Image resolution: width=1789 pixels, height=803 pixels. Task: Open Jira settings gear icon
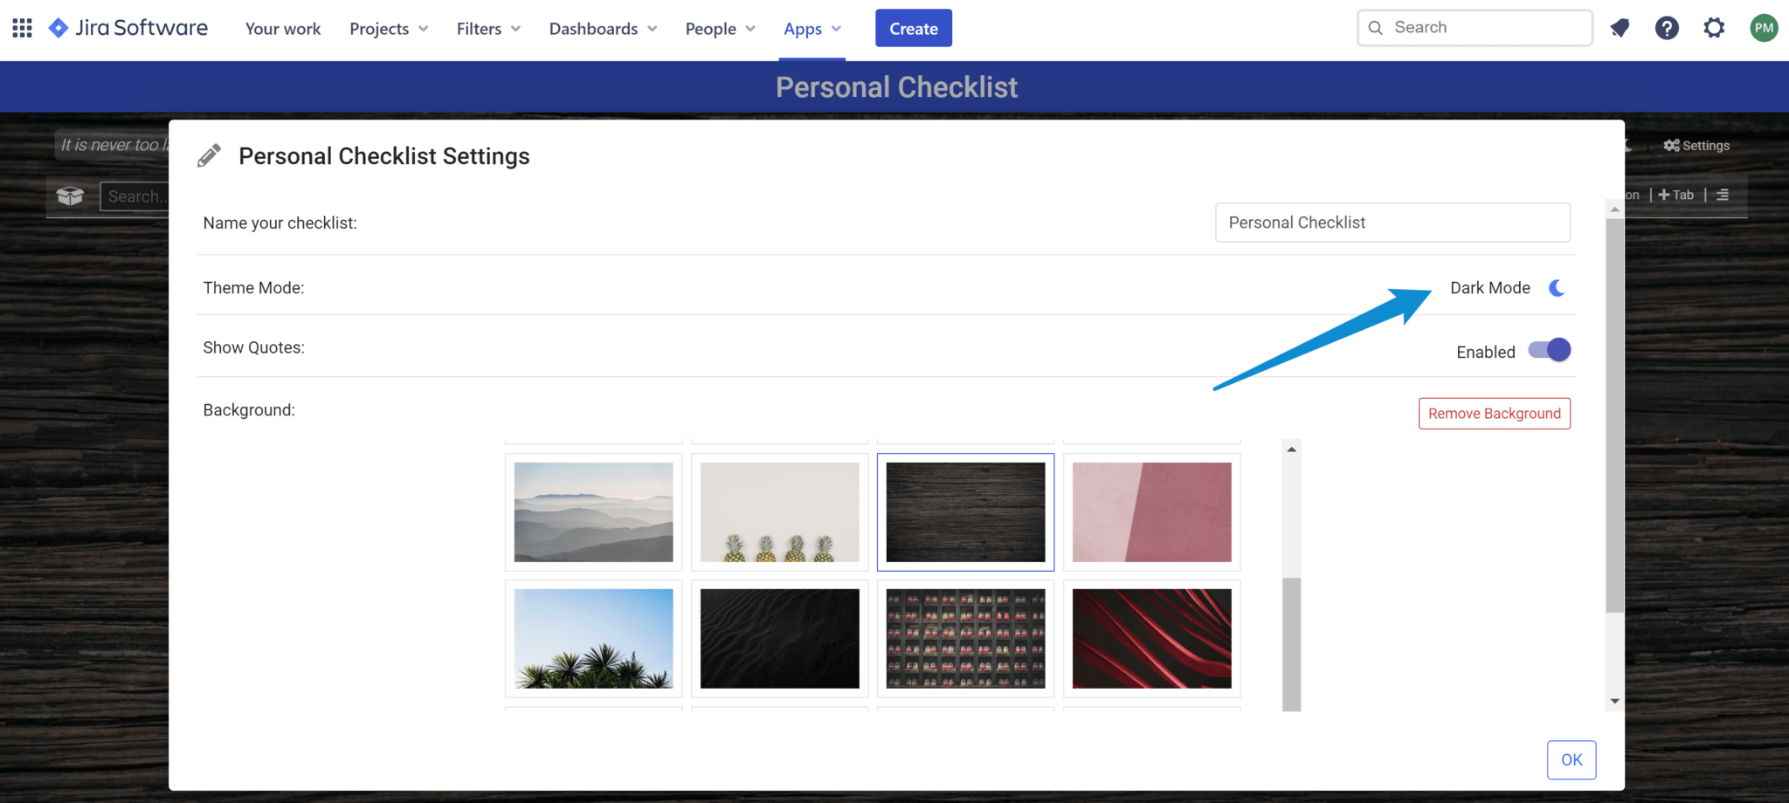1714,28
